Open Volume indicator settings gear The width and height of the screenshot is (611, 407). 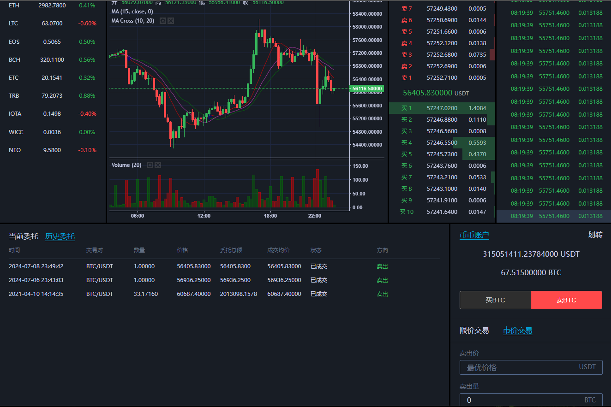[150, 165]
